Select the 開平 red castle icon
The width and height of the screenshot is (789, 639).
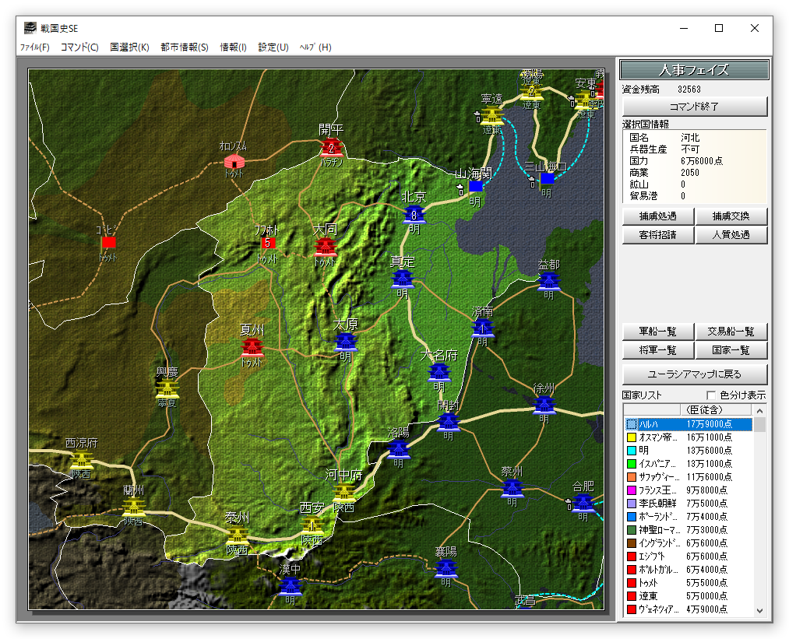tap(331, 148)
